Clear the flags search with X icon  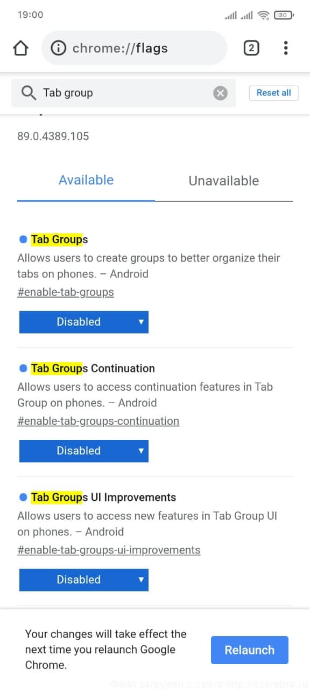[220, 93]
